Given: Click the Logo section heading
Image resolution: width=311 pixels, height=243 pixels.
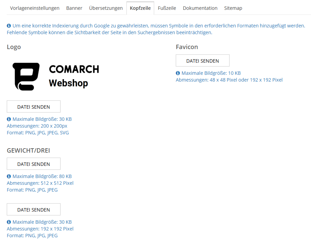Looking at the screenshot, I should [14, 47].
